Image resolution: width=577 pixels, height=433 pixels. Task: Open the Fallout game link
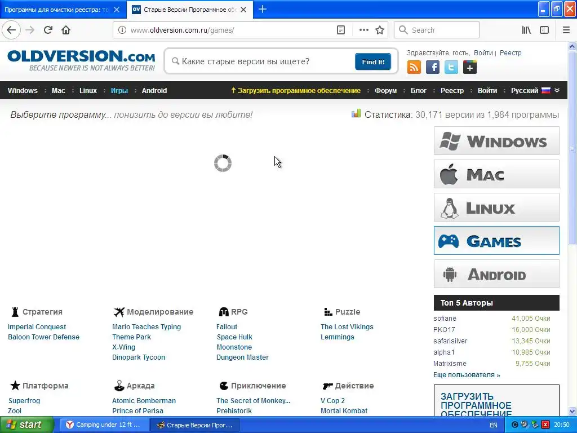[x=227, y=326]
